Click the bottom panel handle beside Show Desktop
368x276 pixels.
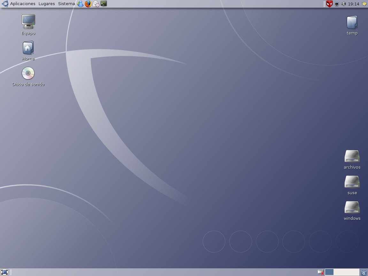point(11,272)
